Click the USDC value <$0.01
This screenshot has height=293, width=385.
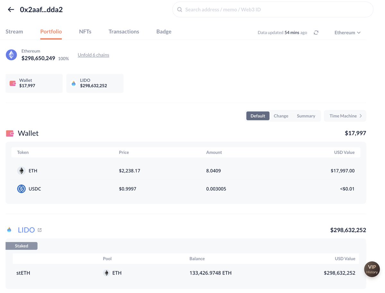coord(347,189)
